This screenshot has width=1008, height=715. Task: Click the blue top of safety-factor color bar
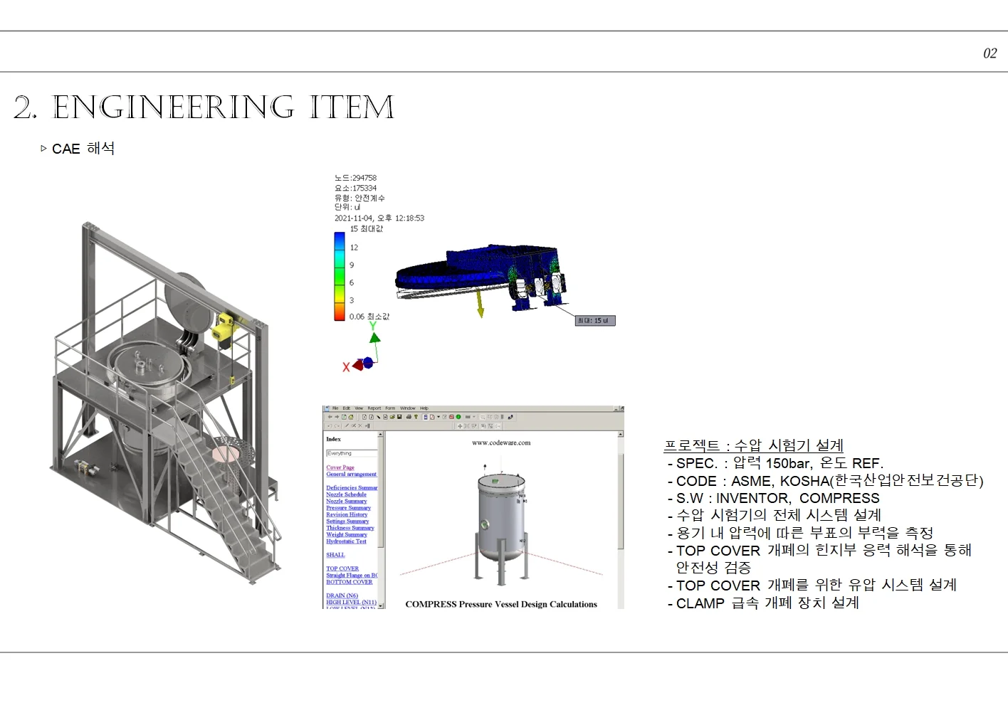tap(340, 240)
